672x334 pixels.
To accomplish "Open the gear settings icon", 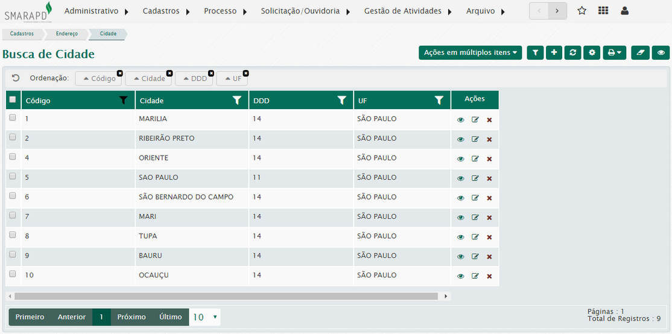I will click(592, 53).
